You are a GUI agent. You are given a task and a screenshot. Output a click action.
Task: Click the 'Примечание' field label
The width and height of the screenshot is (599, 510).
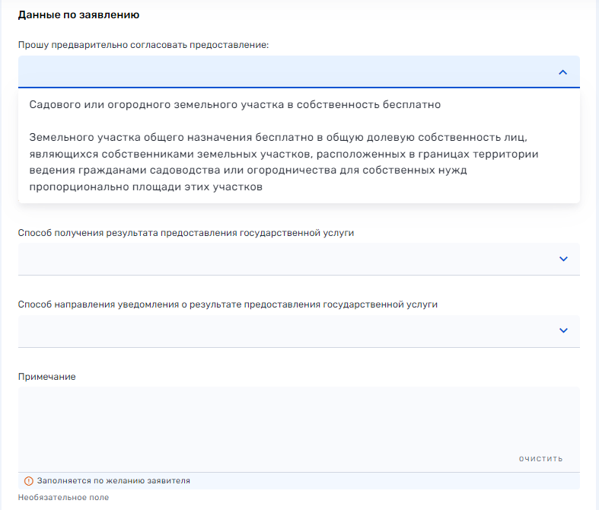pyautogui.click(x=46, y=377)
